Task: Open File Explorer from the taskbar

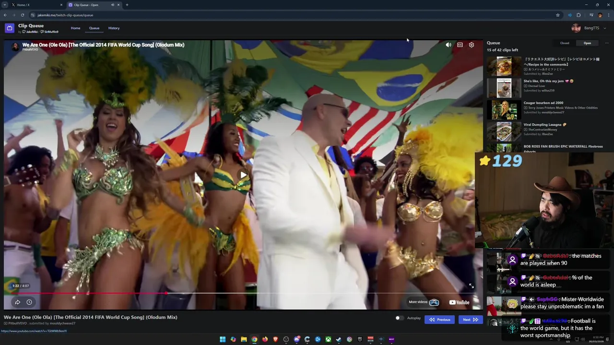Action: click(x=244, y=339)
